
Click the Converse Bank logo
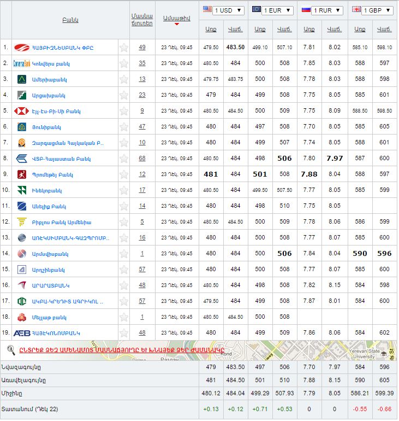tap(21, 63)
